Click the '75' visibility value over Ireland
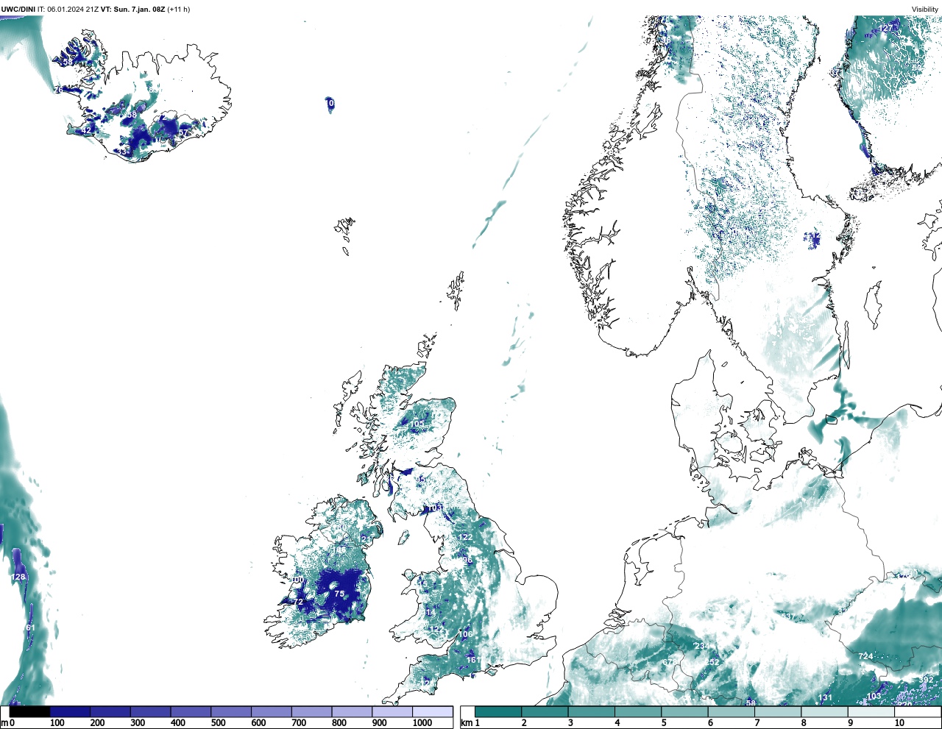The height and width of the screenshot is (729, 942). pyautogui.click(x=339, y=594)
